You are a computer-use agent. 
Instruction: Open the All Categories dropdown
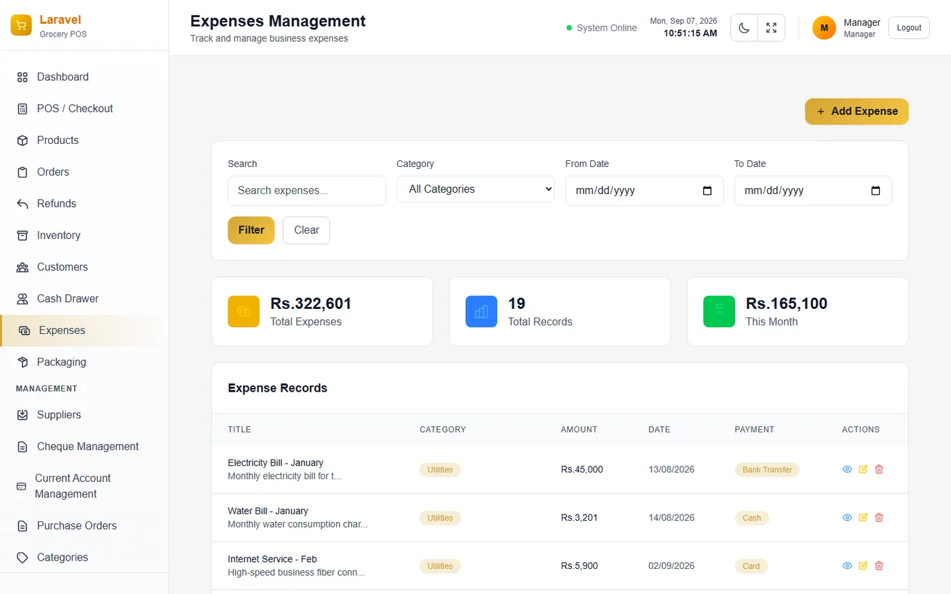coord(475,189)
